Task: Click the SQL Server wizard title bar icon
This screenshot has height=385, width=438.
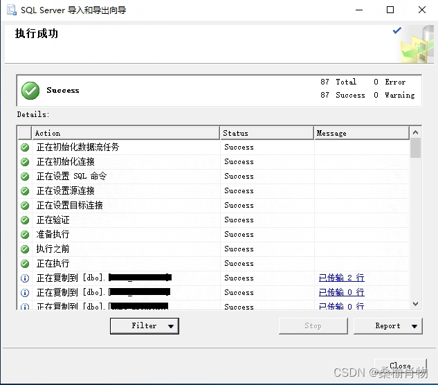Action: (x=12, y=10)
